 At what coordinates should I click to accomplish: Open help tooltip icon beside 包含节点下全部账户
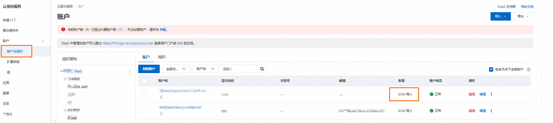coord(529,69)
